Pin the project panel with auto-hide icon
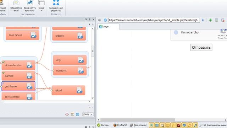 tap(89, 19)
